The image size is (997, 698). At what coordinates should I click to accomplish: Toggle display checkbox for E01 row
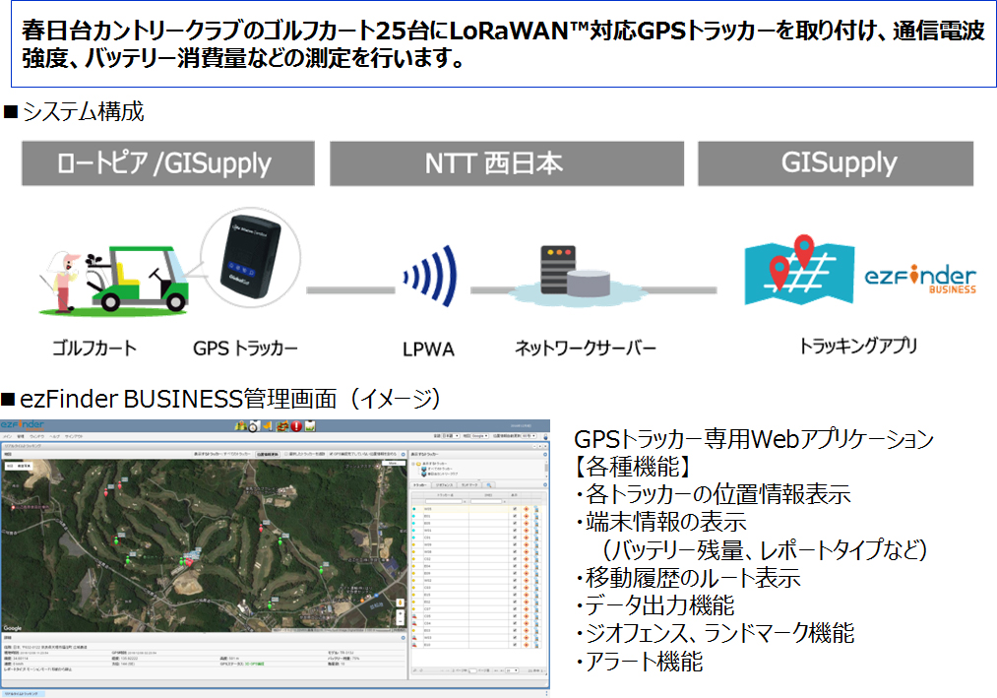[515, 516]
